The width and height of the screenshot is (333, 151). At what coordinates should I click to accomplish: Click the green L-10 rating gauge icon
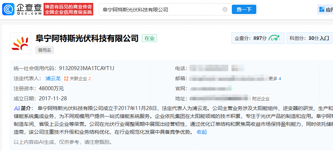[x=275, y=38]
